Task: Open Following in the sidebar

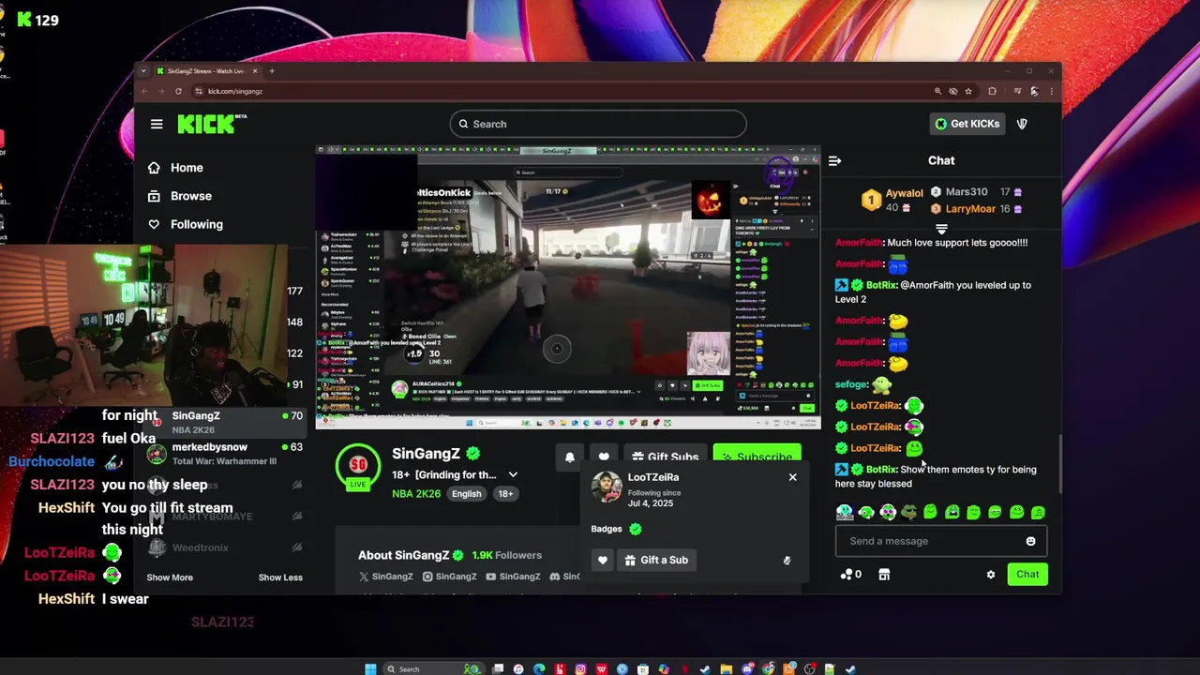Action: [x=197, y=224]
